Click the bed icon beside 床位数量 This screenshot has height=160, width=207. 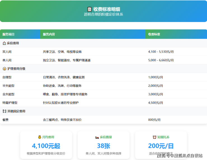pyautogui.click(x=97, y=137)
